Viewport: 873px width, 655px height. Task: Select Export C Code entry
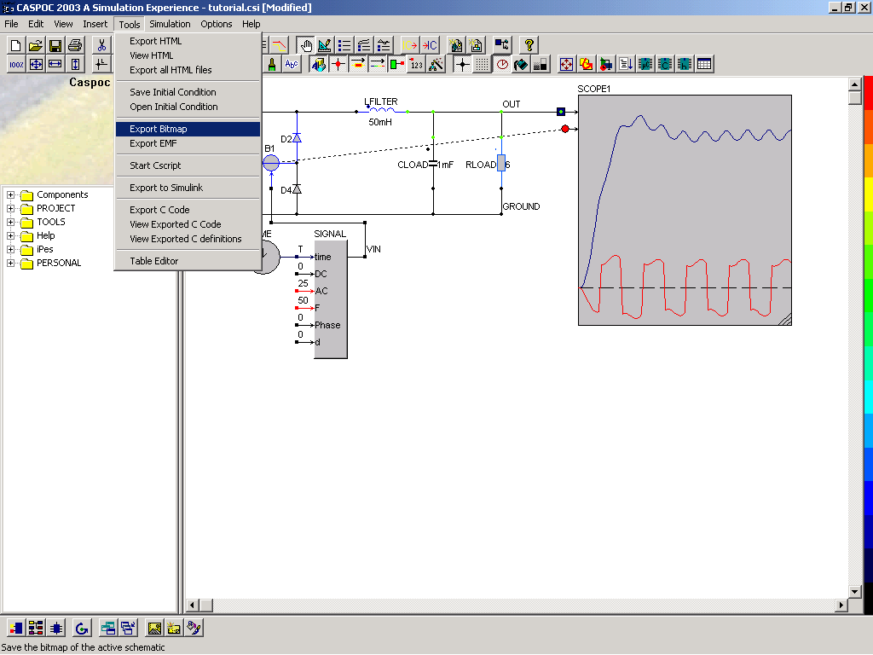[x=188, y=210]
